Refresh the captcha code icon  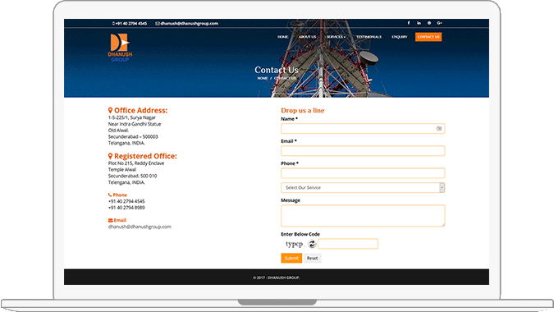tap(312, 244)
